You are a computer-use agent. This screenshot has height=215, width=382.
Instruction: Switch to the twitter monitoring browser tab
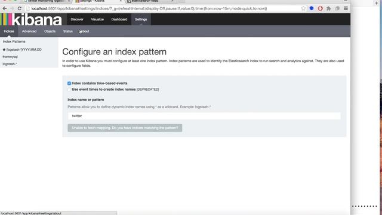pyautogui.click(x=47, y=1)
